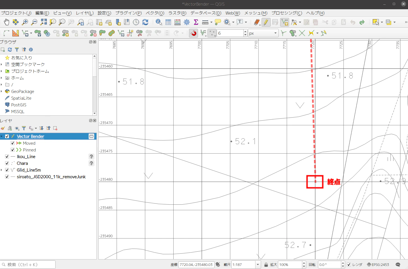Toggle visibility of Chara layer
408x269 pixels.
(7, 163)
